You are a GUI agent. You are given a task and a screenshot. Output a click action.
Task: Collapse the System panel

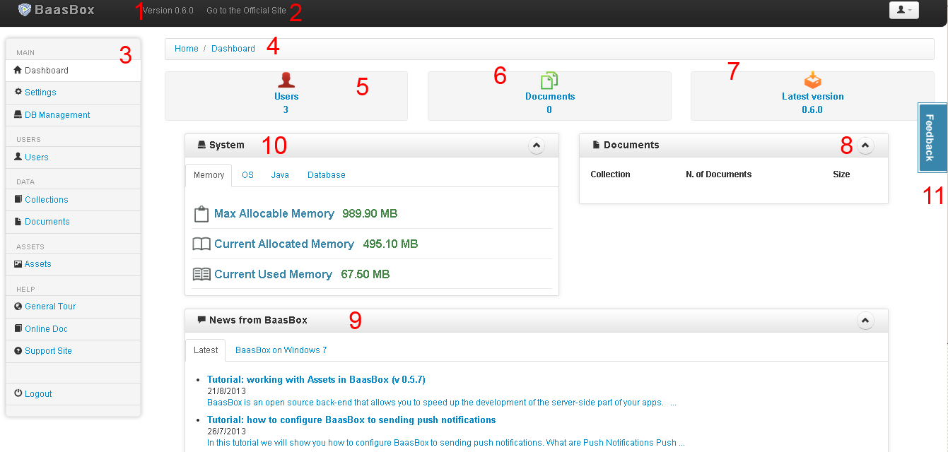537,145
